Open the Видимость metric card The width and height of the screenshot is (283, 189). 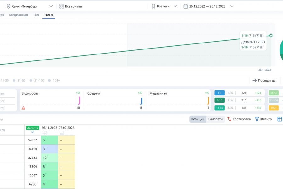coord(51,100)
